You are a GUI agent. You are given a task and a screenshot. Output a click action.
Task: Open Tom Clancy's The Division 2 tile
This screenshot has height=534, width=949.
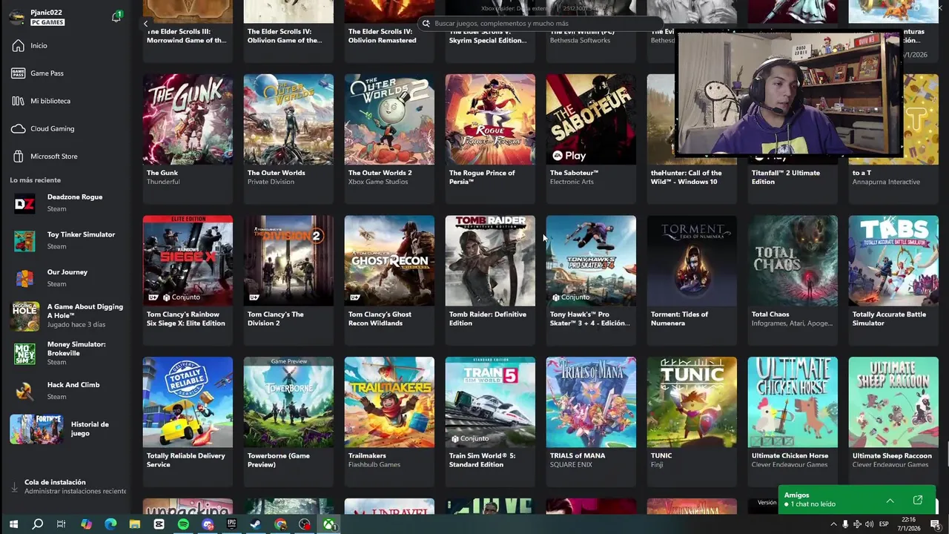coord(288,280)
